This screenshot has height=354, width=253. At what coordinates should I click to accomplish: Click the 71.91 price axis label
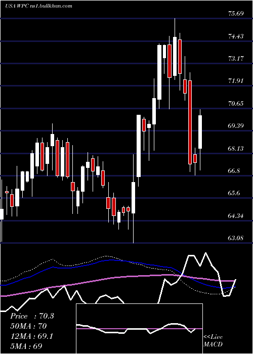(x=236, y=81)
